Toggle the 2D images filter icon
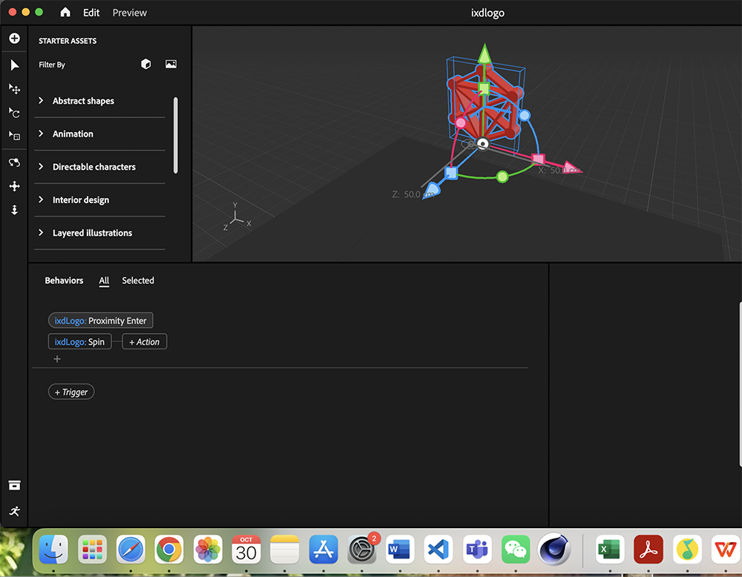 (171, 65)
